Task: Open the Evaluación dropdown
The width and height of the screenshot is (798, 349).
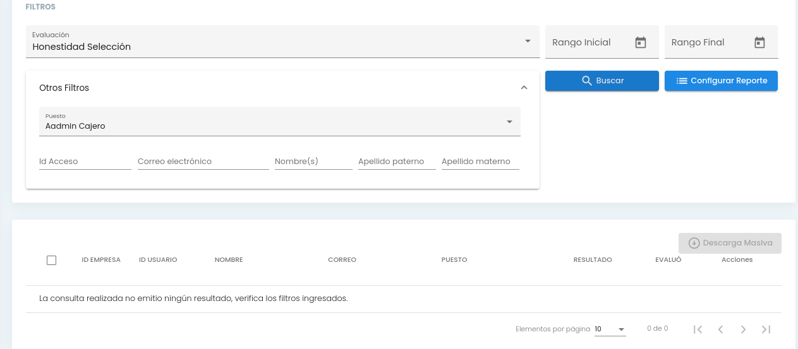Action: click(x=282, y=42)
